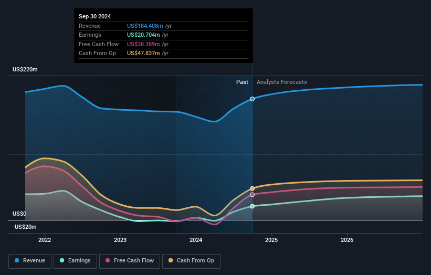This screenshot has height=275, width=431.
Task: Toggle the Cash From Op legend button
Action: pyautogui.click(x=191, y=261)
